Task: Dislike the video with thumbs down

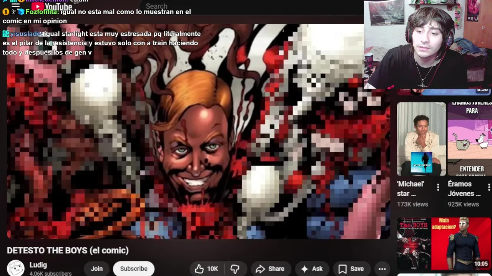Action: (x=235, y=269)
